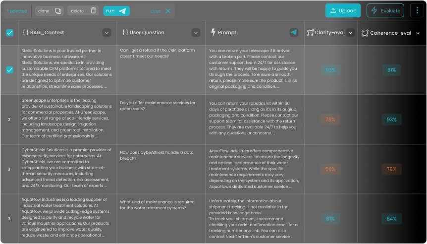Open the AquaFlow maintenance services prompt response
This screenshot has height=244, width=427.
pyautogui.click(x=255, y=169)
